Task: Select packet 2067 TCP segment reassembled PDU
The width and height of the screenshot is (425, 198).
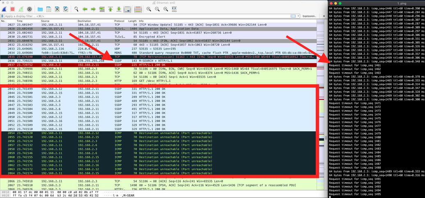Action: click(158, 185)
